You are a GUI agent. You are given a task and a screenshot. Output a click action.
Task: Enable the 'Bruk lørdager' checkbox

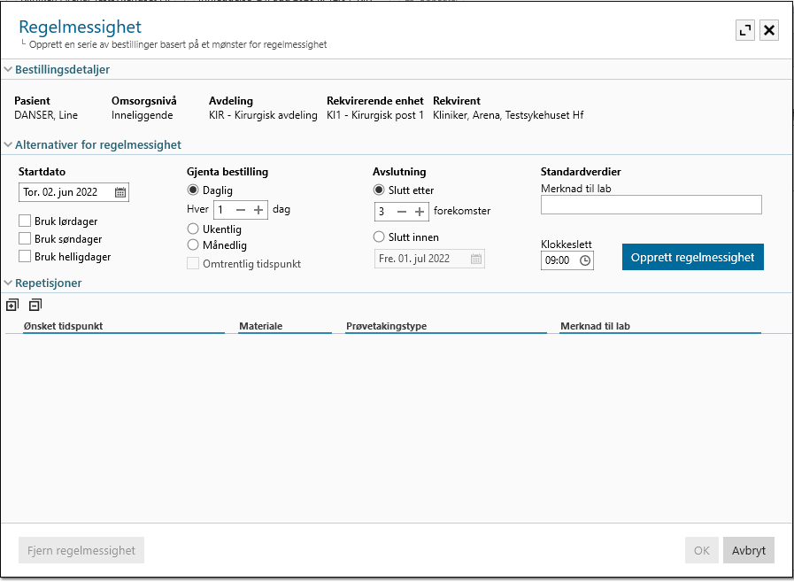pyautogui.click(x=25, y=221)
